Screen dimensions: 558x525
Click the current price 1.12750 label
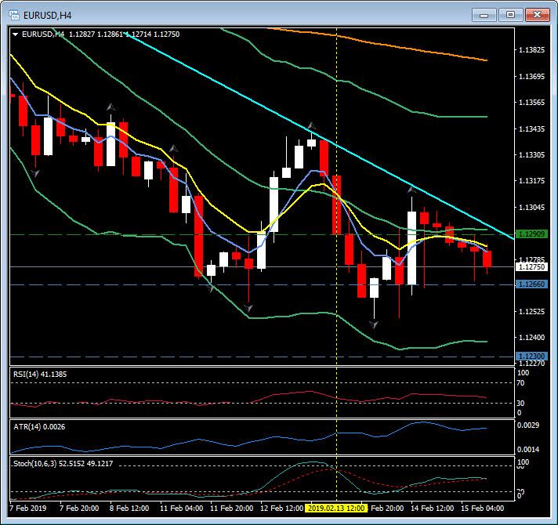[x=531, y=267]
